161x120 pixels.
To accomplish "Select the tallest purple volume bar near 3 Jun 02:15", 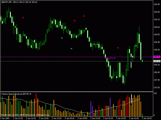I will click(110, 107).
